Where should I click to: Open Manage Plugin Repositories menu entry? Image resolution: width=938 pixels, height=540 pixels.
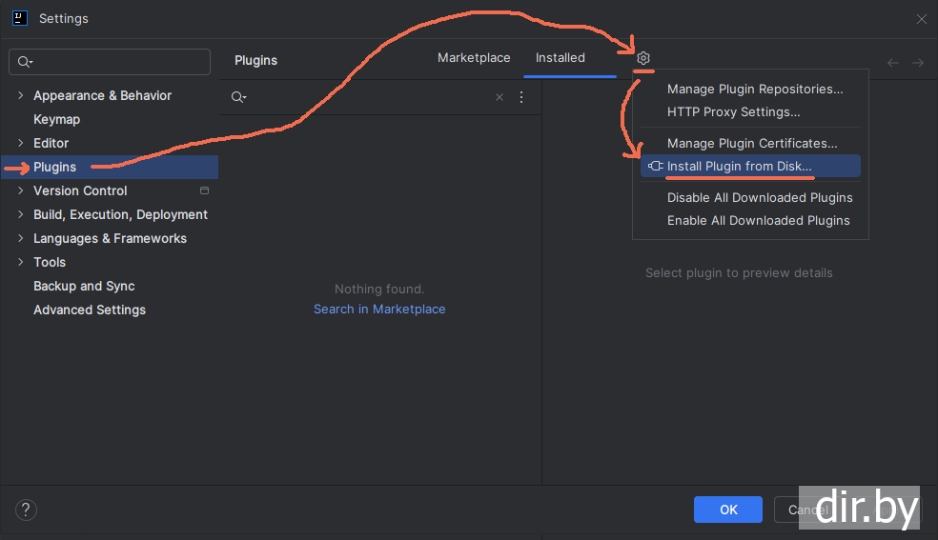(x=755, y=89)
